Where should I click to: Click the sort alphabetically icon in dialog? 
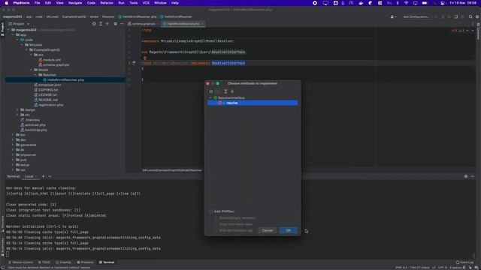(211, 91)
